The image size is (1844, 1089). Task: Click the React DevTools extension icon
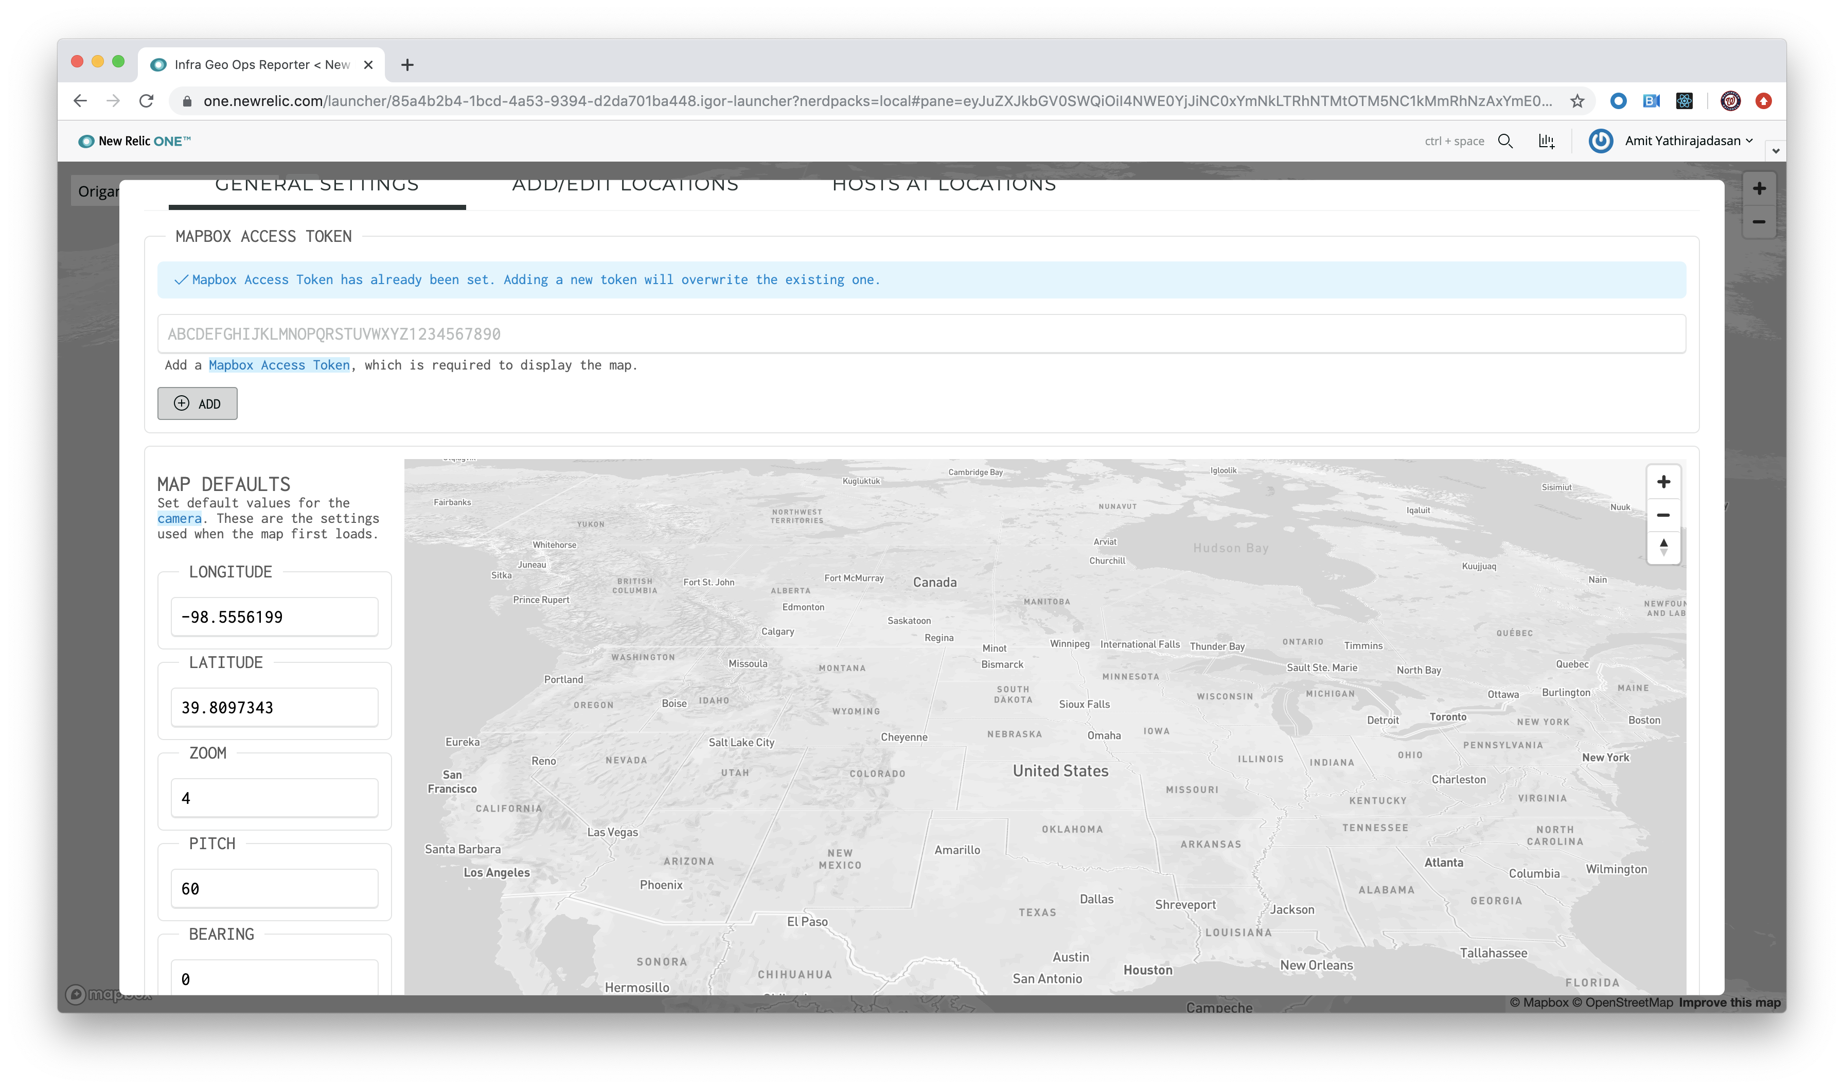pos(1684,101)
